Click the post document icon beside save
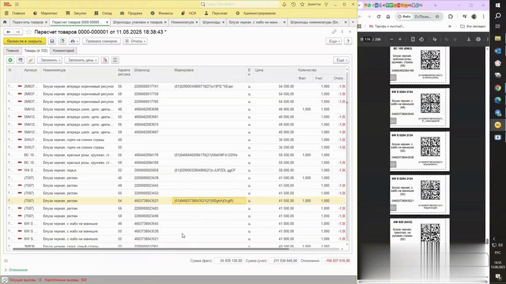The height and width of the screenshot is (284, 506). pos(62,41)
